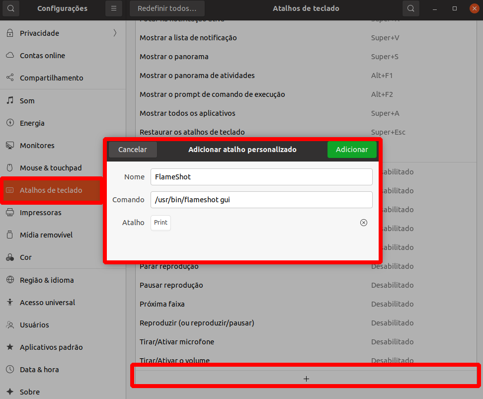Image resolution: width=483 pixels, height=399 pixels.
Task: Select the Mostrar todos os aplicativos shortcut row
Action: tap(306, 113)
